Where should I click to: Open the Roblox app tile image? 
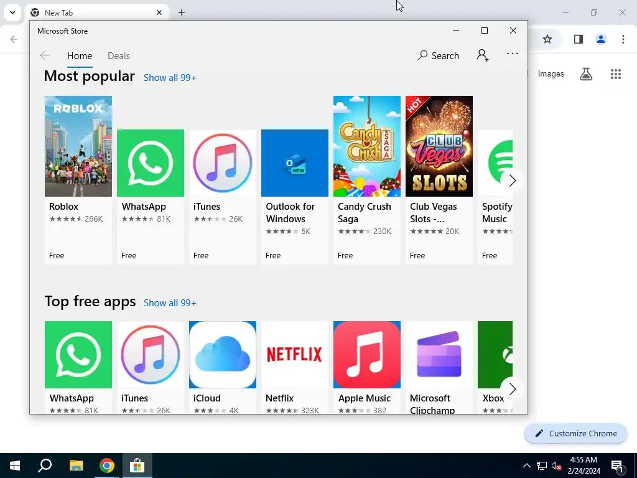click(78, 146)
